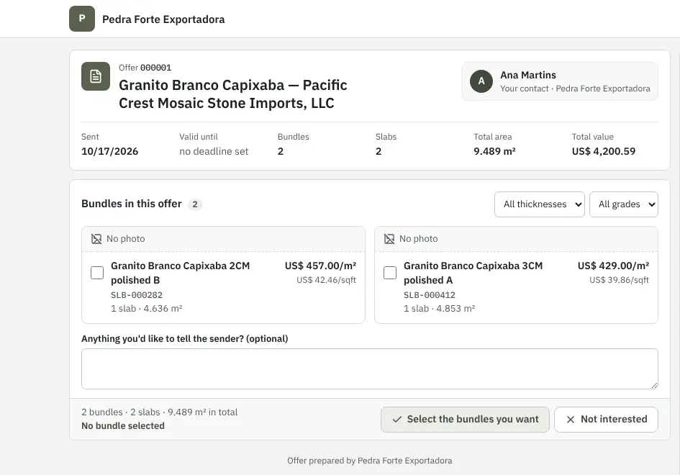680x475 pixels.
Task: Open the All grades dropdown
Action: tap(624, 204)
